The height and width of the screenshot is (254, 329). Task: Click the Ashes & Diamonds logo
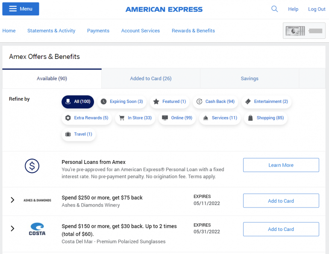tap(37, 200)
